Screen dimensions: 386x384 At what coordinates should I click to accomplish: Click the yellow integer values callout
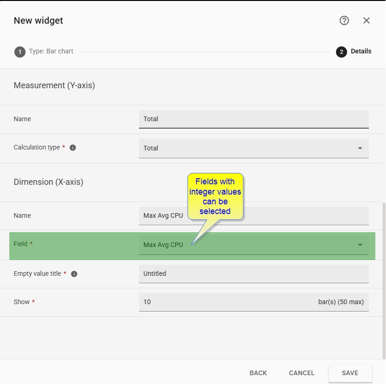coord(215,196)
